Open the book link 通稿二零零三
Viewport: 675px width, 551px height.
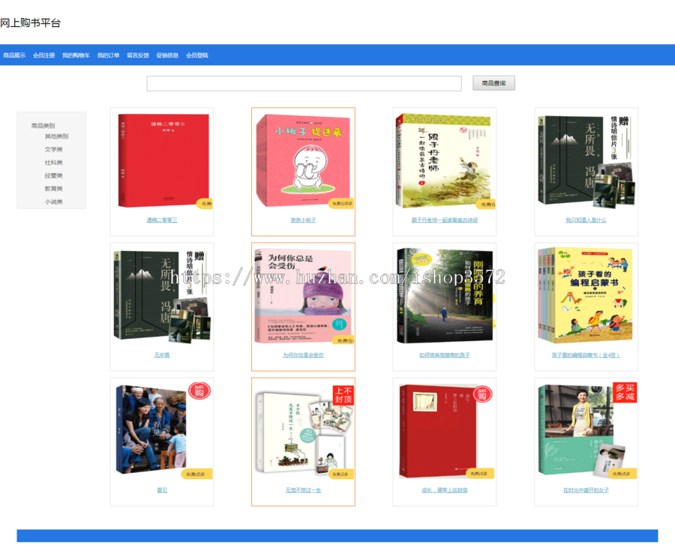(x=160, y=220)
